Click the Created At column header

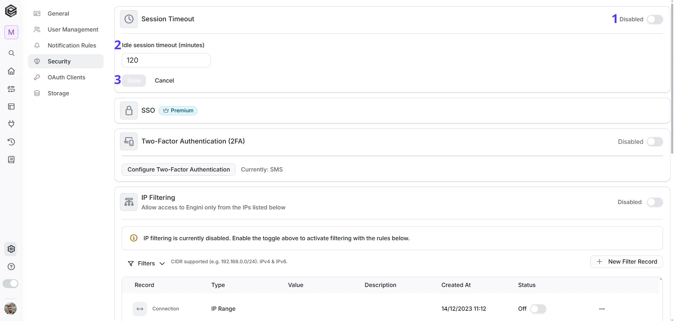point(456,285)
